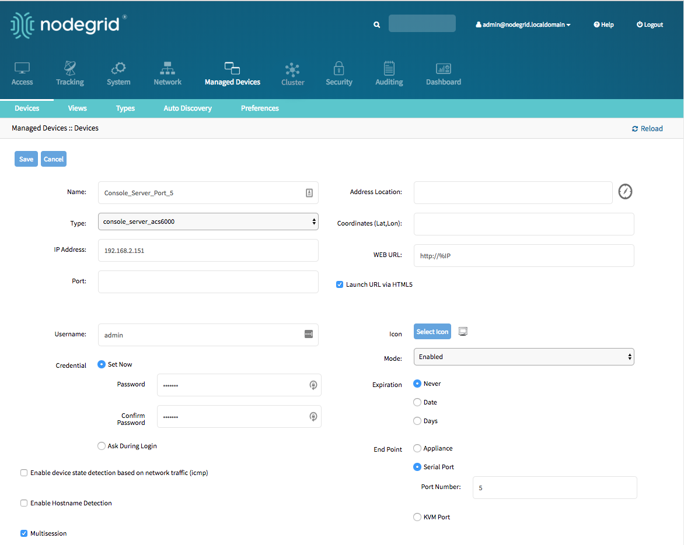Click the IP Address field
This screenshot has height=545, width=684.
(x=208, y=251)
